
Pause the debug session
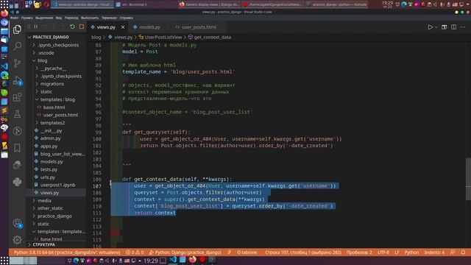36,26
